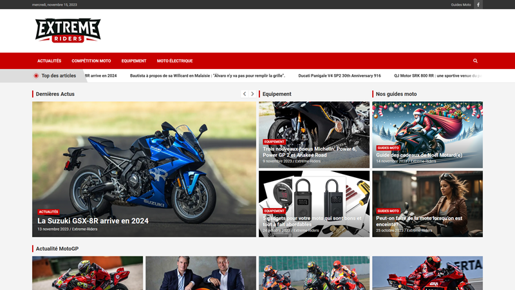
Task: Open Peut-on faire de la moto enceinte article
Action: (419, 221)
